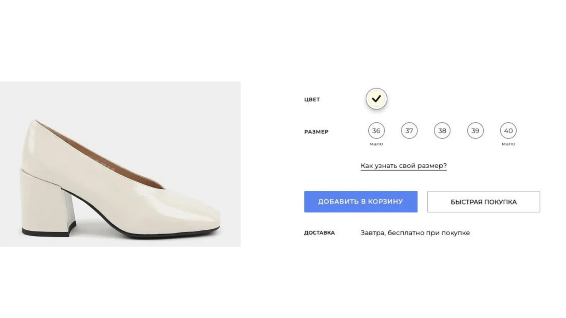The image size is (566, 318).
Task: Pick shoe size 37
Action: (x=409, y=131)
